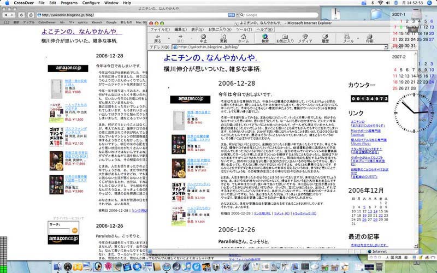Screen dimensions: 437x273
Task: Click the Forward (進む) button in Internet Explorer
Action: pyautogui.click(x=180, y=38)
